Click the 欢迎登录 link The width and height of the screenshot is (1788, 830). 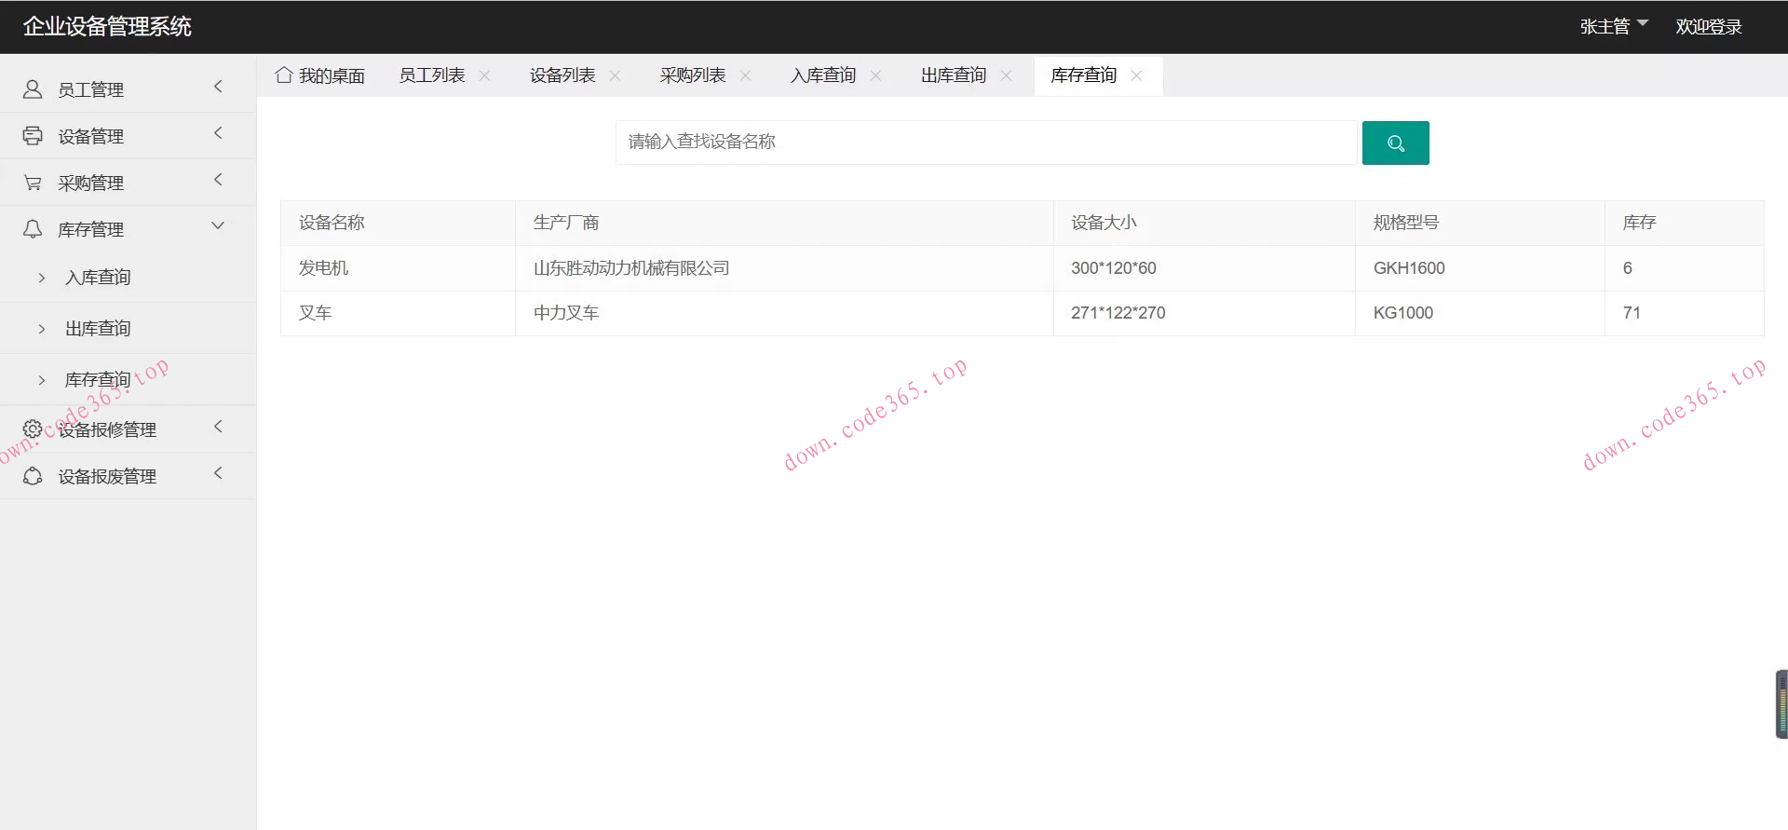pyautogui.click(x=1709, y=27)
